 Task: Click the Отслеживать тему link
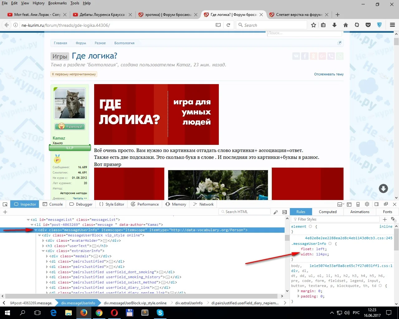click(x=329, y=74)
